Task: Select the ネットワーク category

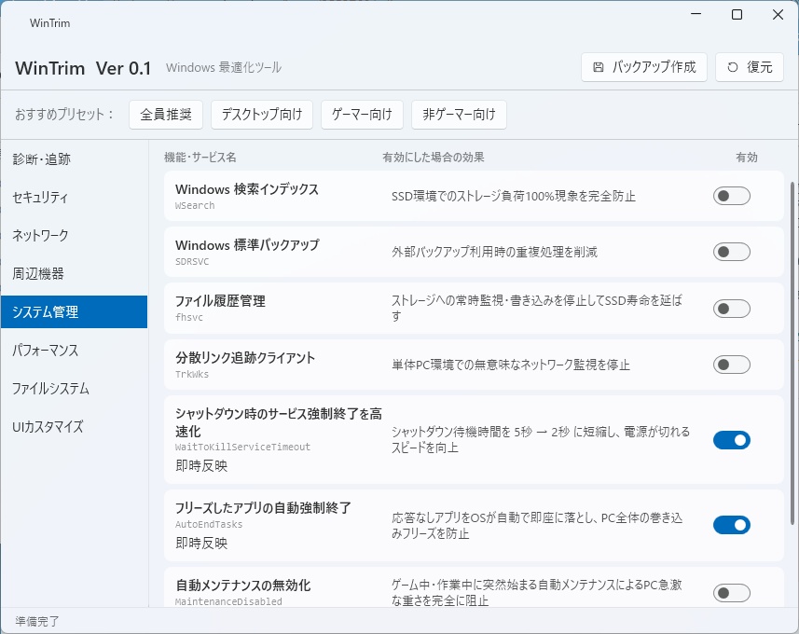Action: pos(74,236)
